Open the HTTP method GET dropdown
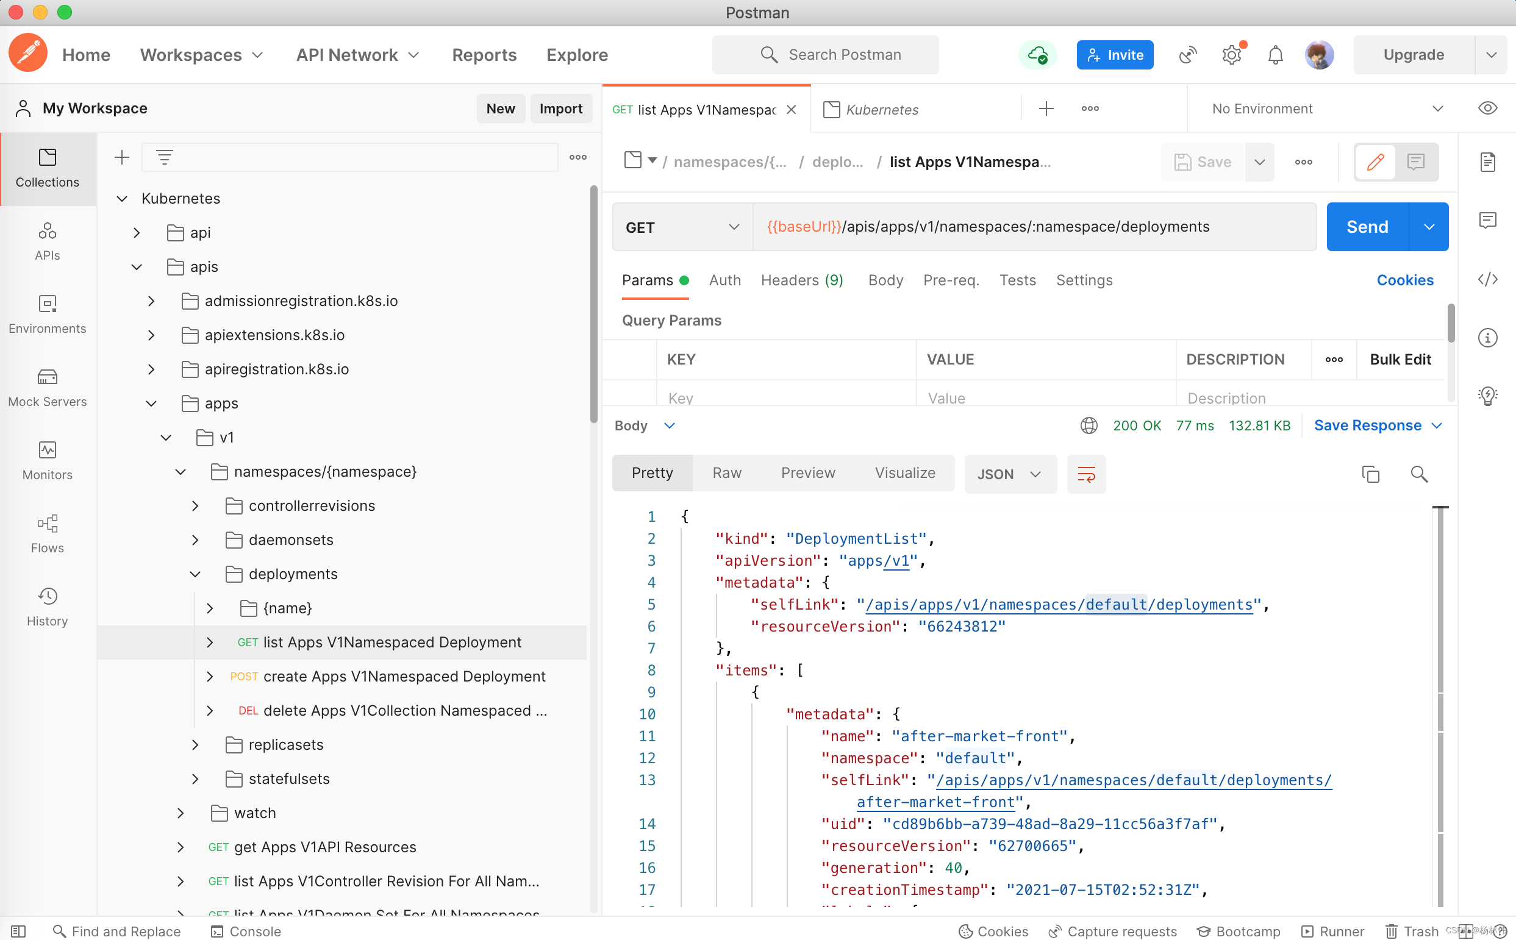Image resolution: width=1516 pixels, height=940 pixels. pyautogui.click(x=682, y=227)
